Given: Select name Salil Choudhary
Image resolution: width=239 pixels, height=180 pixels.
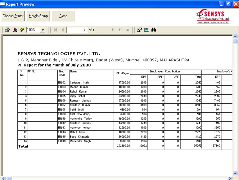Looking at the screenshot, I should coord(80,114).
